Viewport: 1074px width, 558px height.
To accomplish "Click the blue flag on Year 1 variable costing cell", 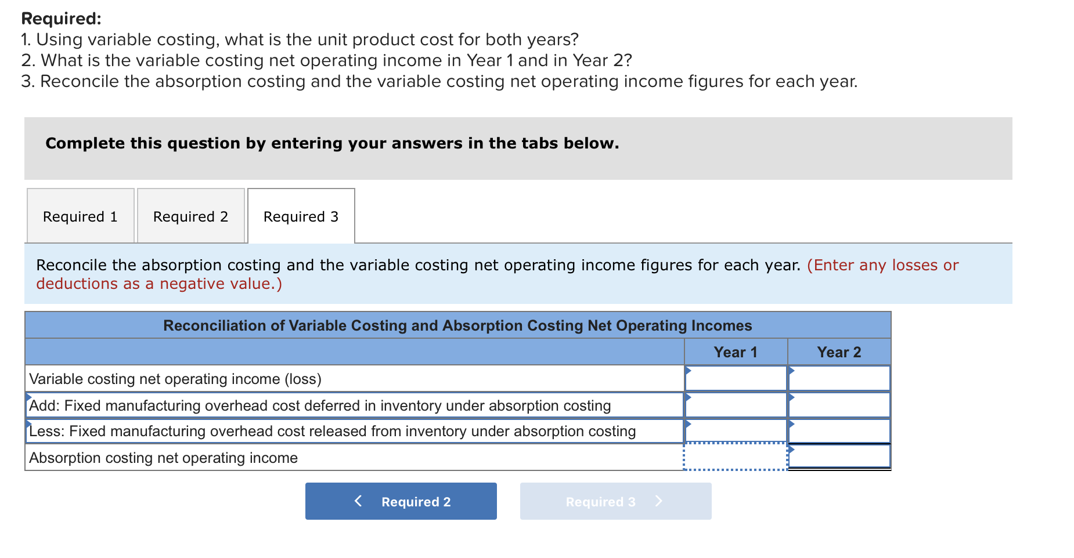I will pyautogui.click(x=687, y=370).
